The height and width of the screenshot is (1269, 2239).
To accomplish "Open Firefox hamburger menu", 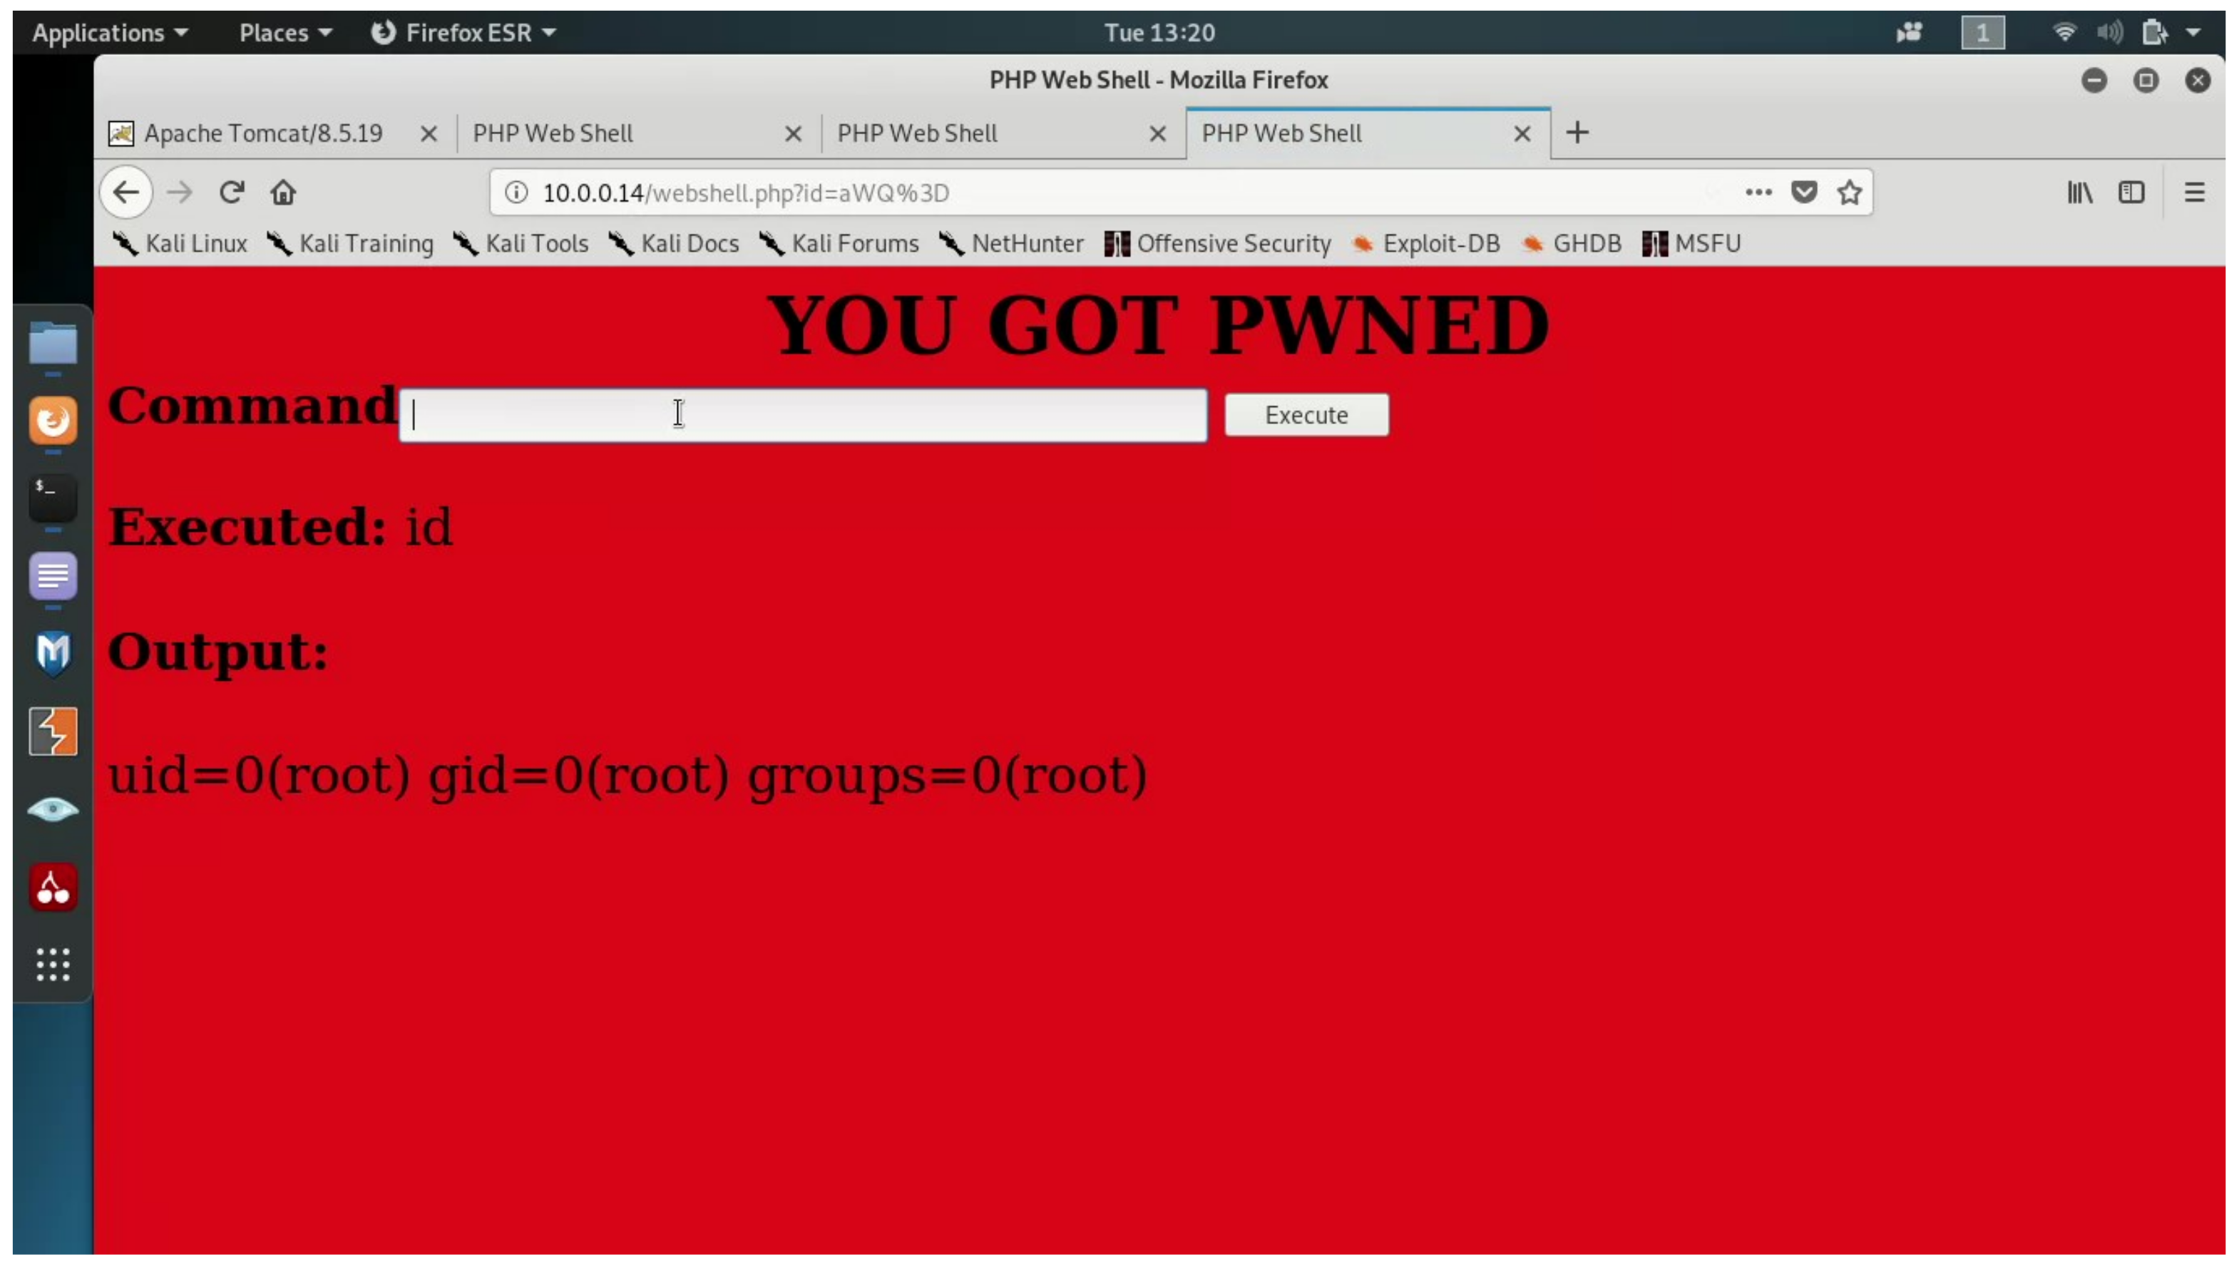I will click(2193, 192).
